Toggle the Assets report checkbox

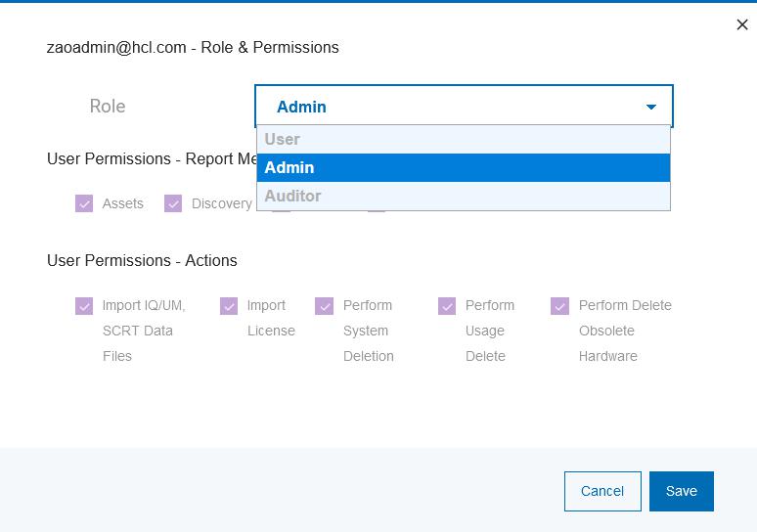tap(84, 203)
